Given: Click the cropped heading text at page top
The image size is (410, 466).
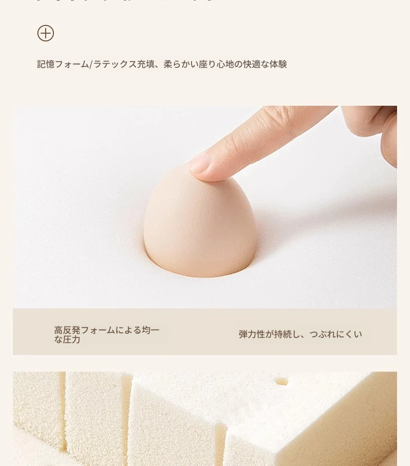Looking at the screenshot, I should click(x=125, y=1).
